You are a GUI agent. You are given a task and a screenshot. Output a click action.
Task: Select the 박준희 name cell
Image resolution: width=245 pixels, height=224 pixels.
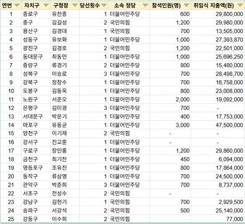coord(65,185)
